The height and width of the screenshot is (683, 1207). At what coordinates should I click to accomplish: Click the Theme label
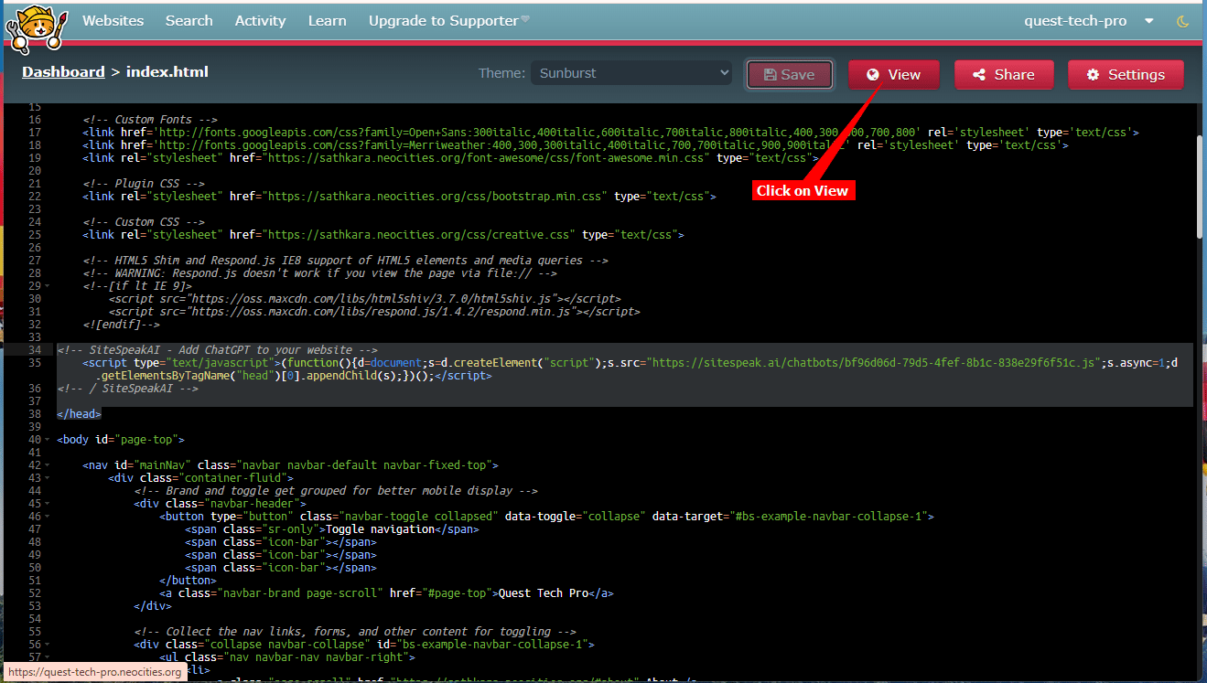coord(501,73)
